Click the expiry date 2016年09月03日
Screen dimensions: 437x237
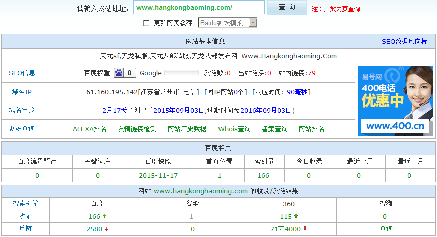point(266,111)
